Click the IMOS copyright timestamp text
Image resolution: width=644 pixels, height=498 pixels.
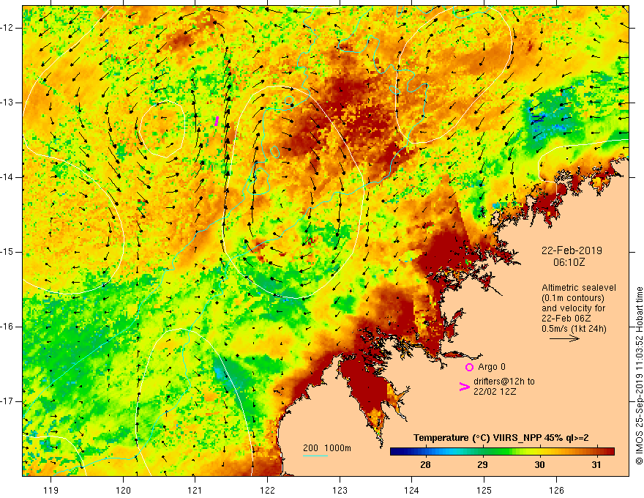639,376
